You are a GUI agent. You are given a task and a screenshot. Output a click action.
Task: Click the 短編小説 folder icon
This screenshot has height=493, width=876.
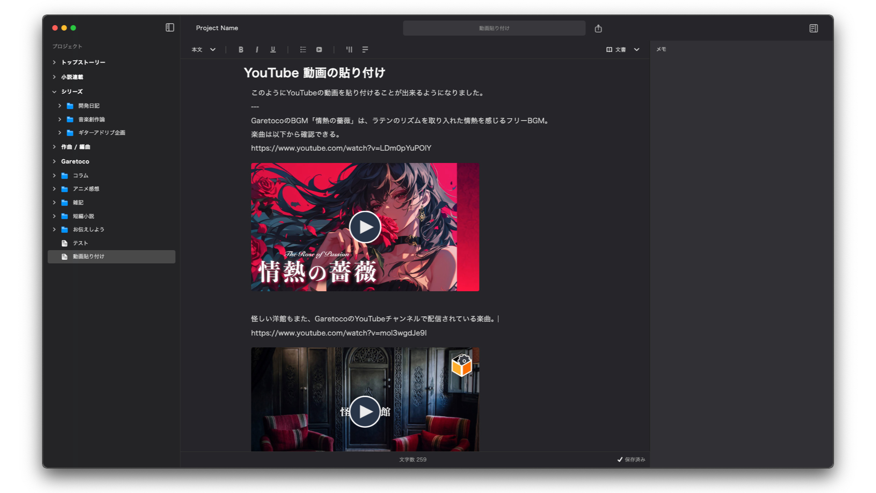64,216
